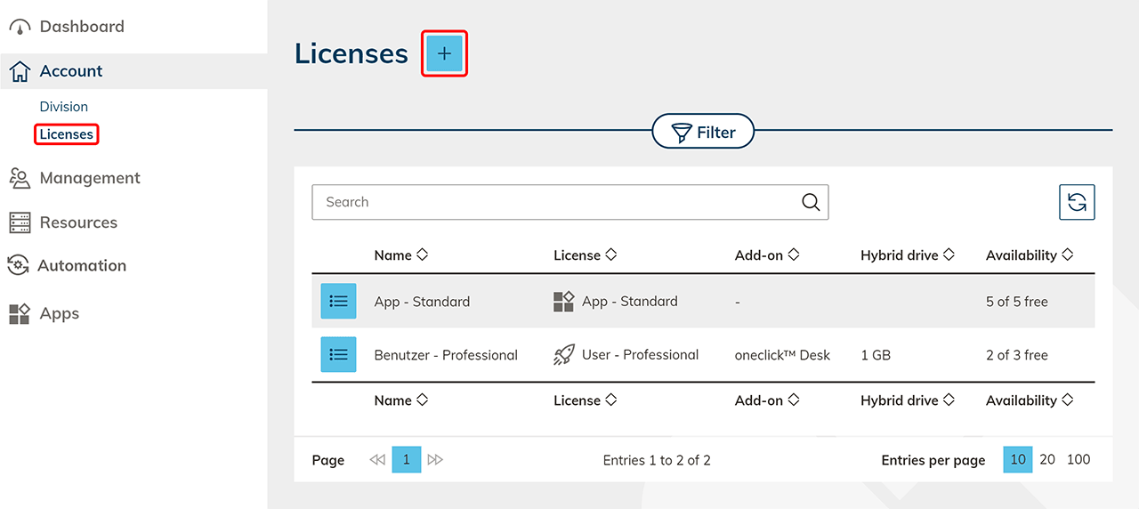The image size is (1139, 509).
Task: Click the plus icon to add license
Action: pyautogui.click(x=444, y=53)
